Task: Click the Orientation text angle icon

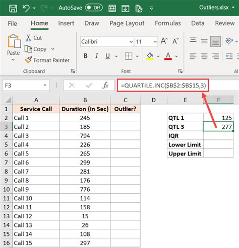Action: 229,41
